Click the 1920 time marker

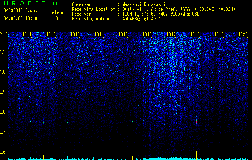[243, 34]
